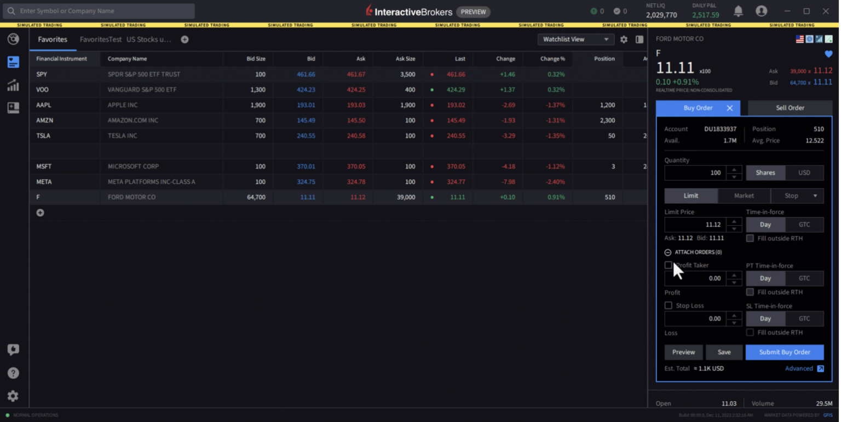Select the FavoritesTest watchlist tab

point(100,39)
